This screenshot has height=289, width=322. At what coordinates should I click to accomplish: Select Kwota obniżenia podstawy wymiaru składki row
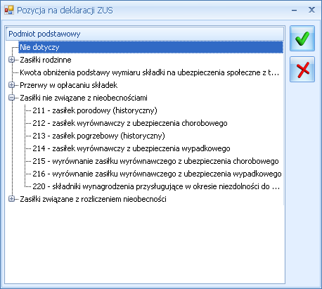[150, 72]
